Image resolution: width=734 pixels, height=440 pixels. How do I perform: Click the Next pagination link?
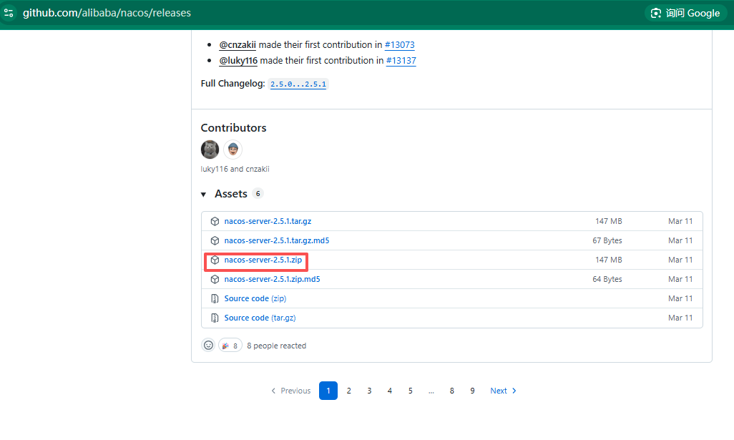click(x=503, y=391)
